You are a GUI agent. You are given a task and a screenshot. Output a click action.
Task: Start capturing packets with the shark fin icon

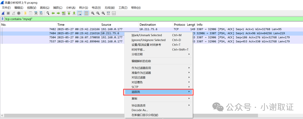coord(3,13)
